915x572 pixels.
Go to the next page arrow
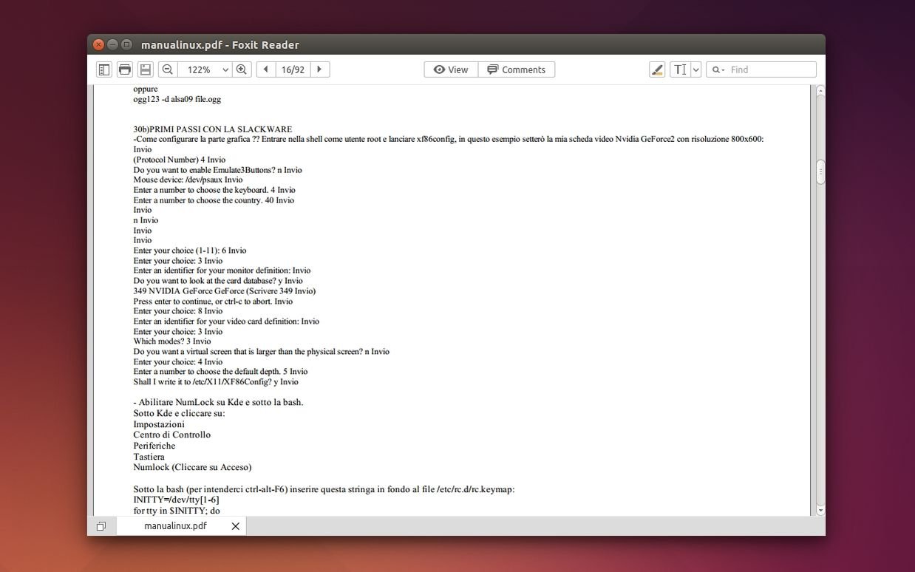[319, 69]
